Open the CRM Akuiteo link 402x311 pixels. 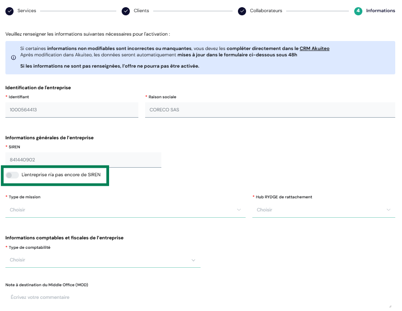point(314,49)
